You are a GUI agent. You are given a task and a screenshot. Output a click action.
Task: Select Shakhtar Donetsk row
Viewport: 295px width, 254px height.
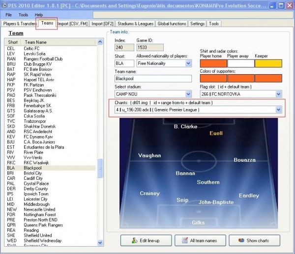pyautogui.click(x=51, y=126)
